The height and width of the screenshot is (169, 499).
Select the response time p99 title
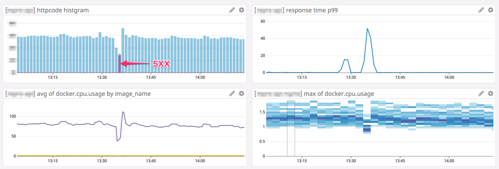click(312, 10)
